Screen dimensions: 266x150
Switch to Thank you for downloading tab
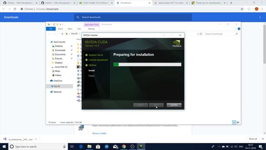click(x=209, y=3)
